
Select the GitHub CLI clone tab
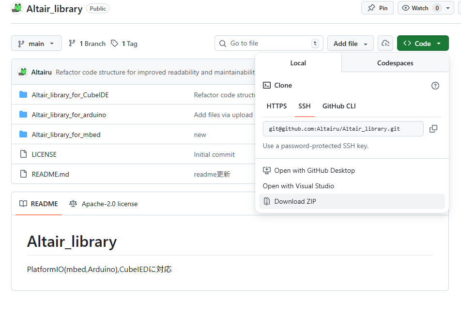click(339, 106)
